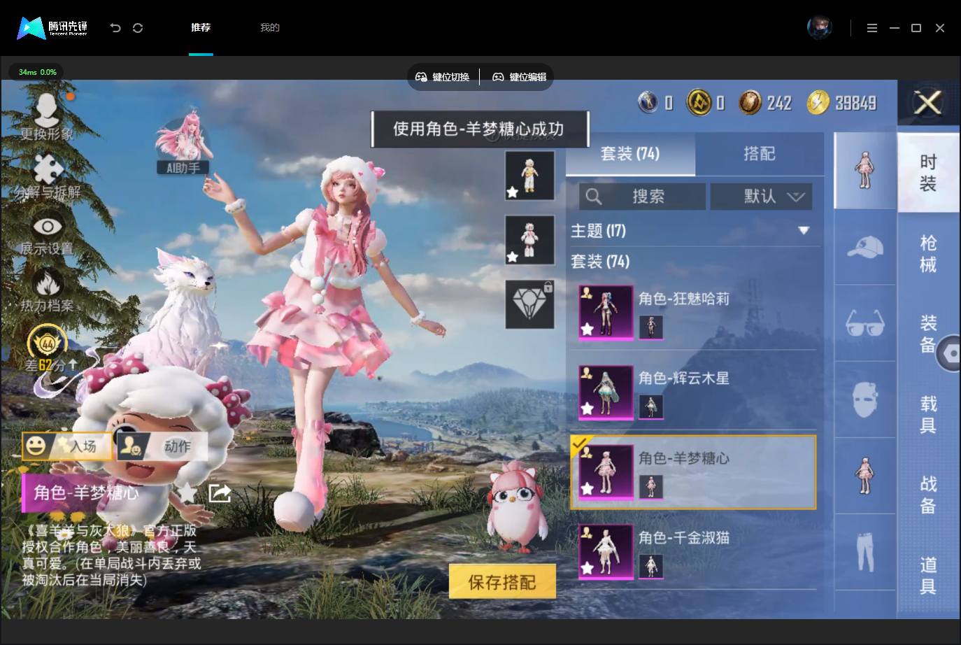The image size is (961, 645).
Task: Open the 更换形象 avatar change icon
Action: pos(47,110)
